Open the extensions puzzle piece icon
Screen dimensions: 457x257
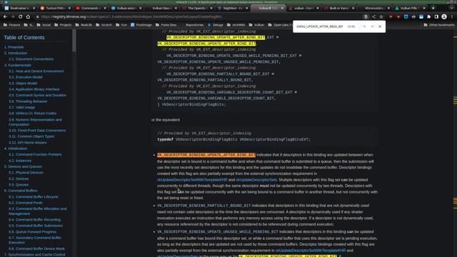(428, 17)
